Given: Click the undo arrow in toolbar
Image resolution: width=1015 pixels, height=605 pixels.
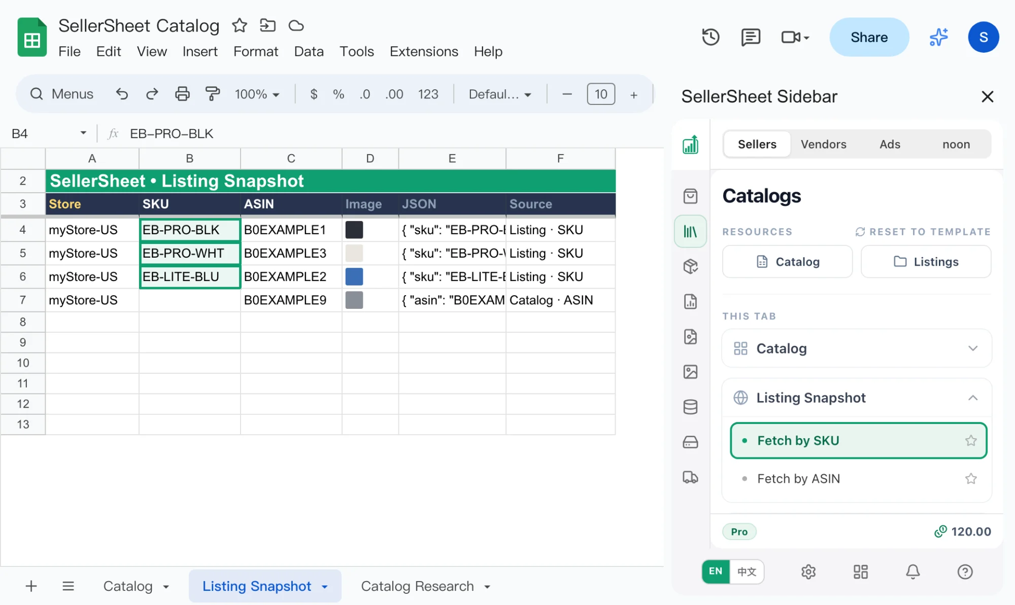Looking at the screenshot, I should [x=122, y=94].
